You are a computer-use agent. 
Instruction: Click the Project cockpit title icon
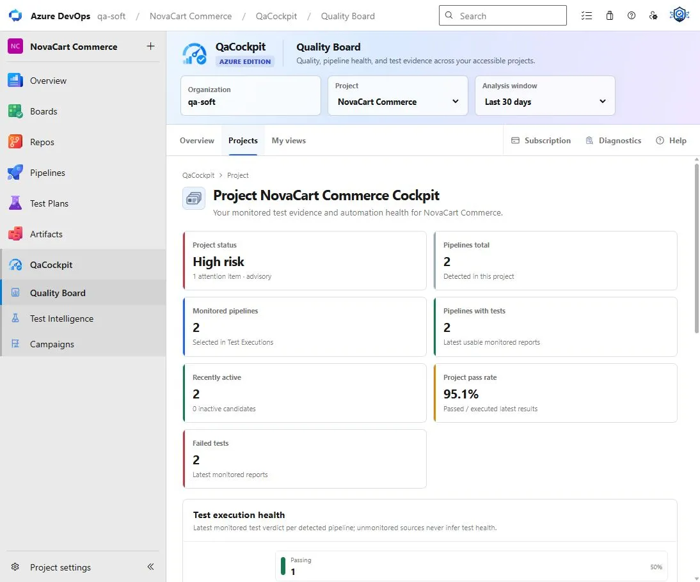click(x=194, y=198)
